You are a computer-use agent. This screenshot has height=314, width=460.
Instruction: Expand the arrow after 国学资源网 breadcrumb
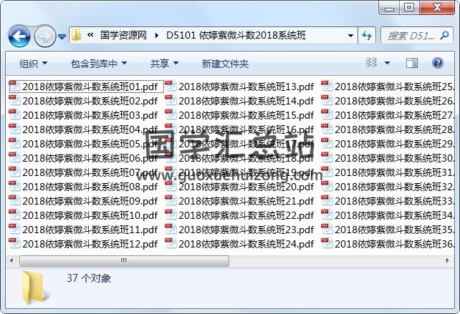(156, 36)
